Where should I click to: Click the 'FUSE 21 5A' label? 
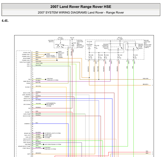point(74,44)
